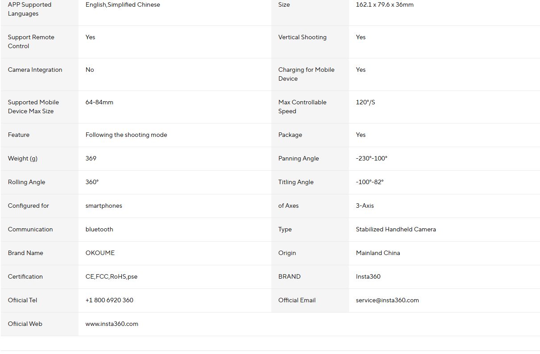Click the www.insta360.com website value
This screenshot has height=354, width=540.
click(112, 324)
